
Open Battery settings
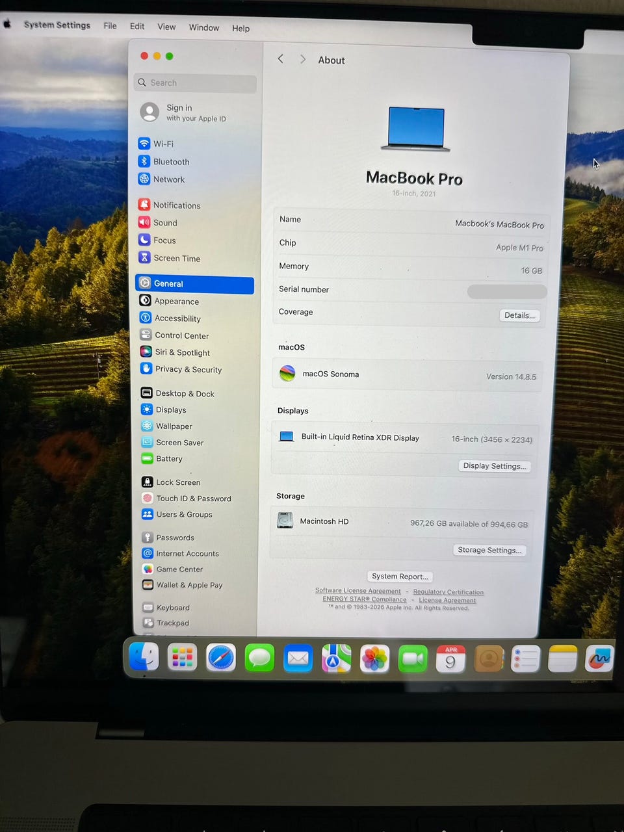click(x=162, y=458)
